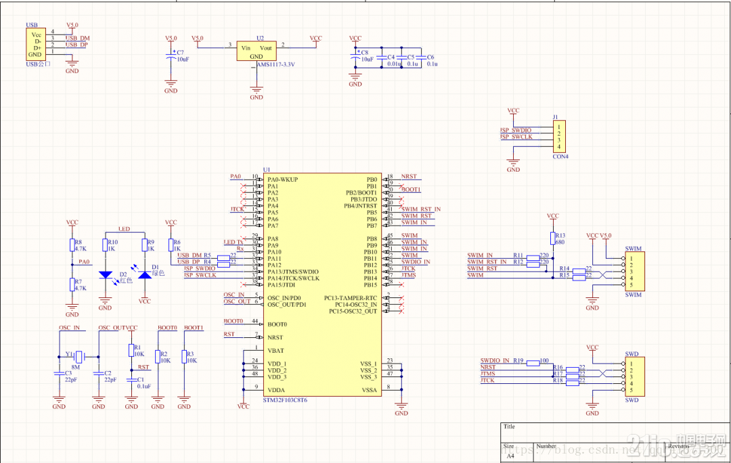Select resistor R11 220
Image resolution: width=731 pixels, height=463 pixels.
pyautogui.click(x=533, y=258)
